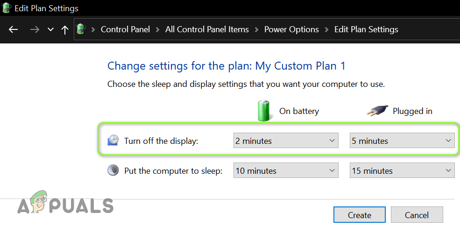Click the Turn off the display monitor icon
This screenshot has width=460, height=234.
point(113,141)
